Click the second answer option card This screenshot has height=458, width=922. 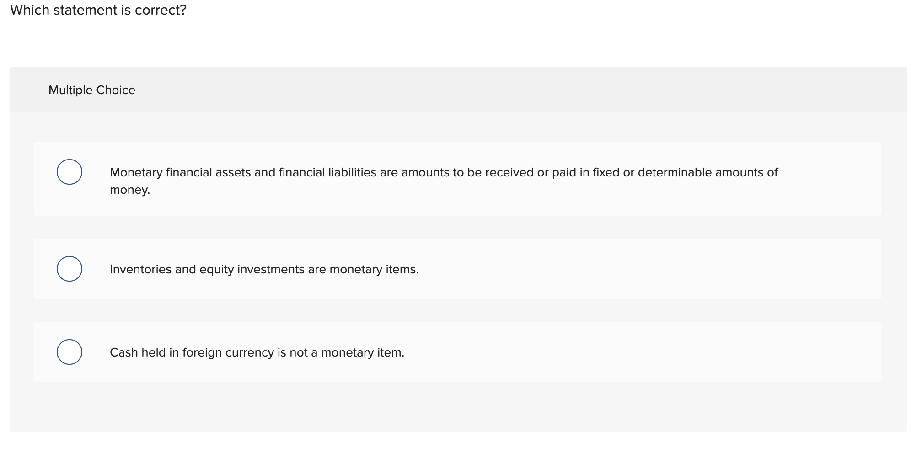coord(457,269)
